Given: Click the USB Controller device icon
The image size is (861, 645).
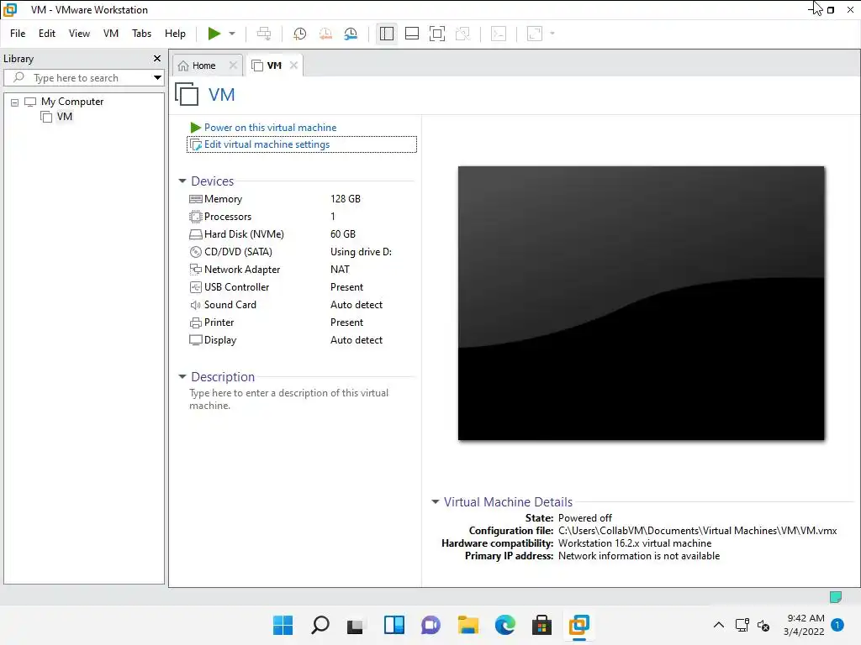Looking at the screenshot, I should [195, 287].
